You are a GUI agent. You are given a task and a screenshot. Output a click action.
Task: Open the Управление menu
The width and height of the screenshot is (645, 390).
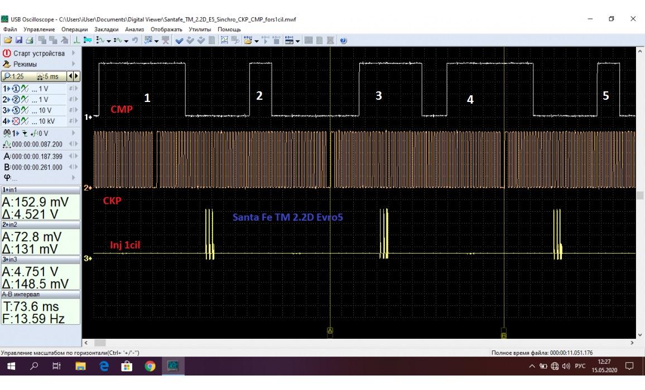pos(39,29)
